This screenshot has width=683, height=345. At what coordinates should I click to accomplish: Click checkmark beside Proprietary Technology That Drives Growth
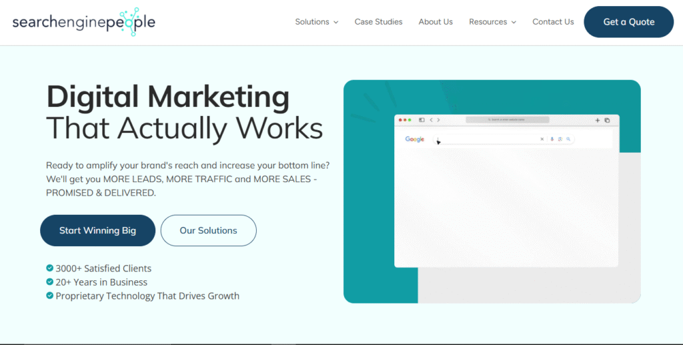click(x=50, y=296)
